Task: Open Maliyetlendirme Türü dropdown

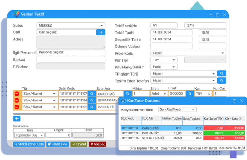Action: tap(193, 109)
